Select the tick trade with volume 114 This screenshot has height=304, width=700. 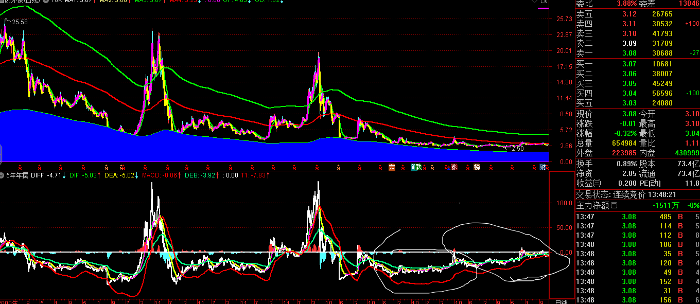pos(637,226)
